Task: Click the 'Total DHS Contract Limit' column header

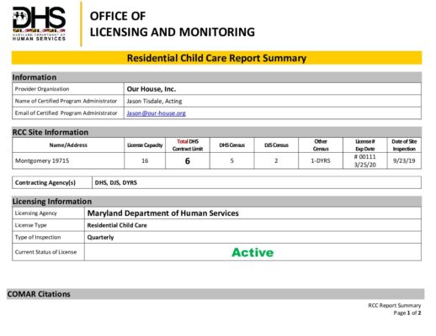Action: tap(188, 145)
